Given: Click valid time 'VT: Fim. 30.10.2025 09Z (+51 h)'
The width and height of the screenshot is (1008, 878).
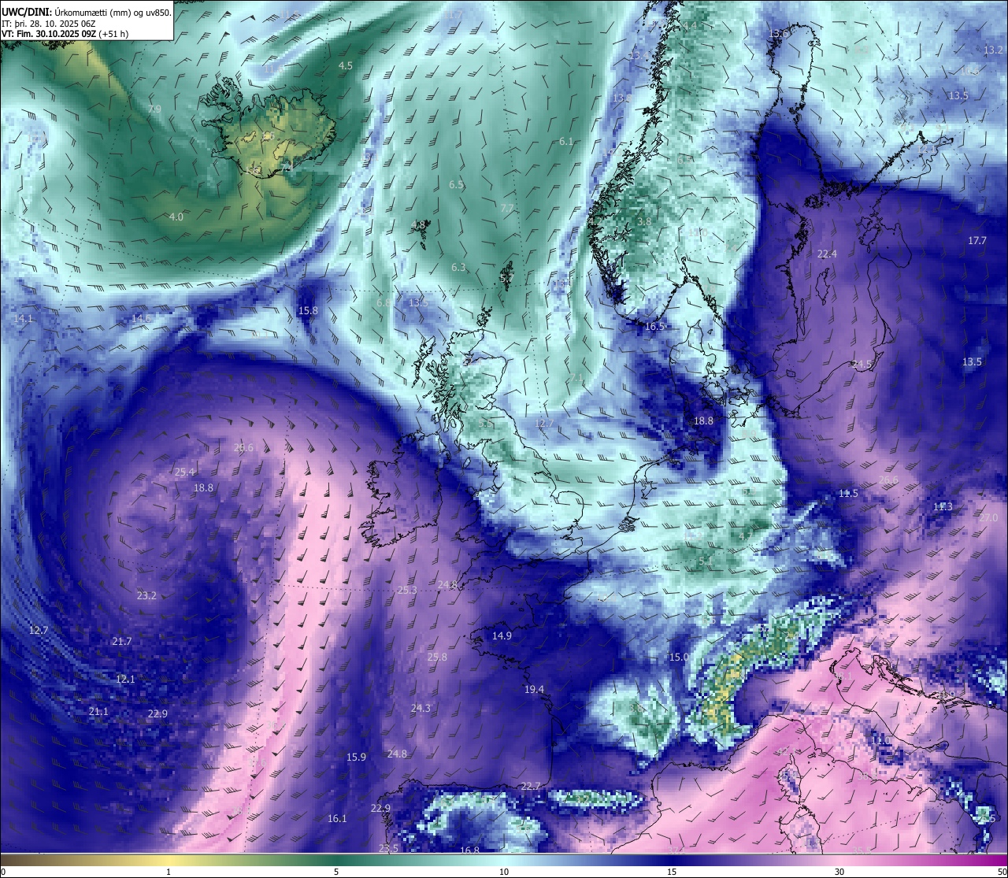Looking at the screenshot, I should pyautogui.click(x=65, y=34).
